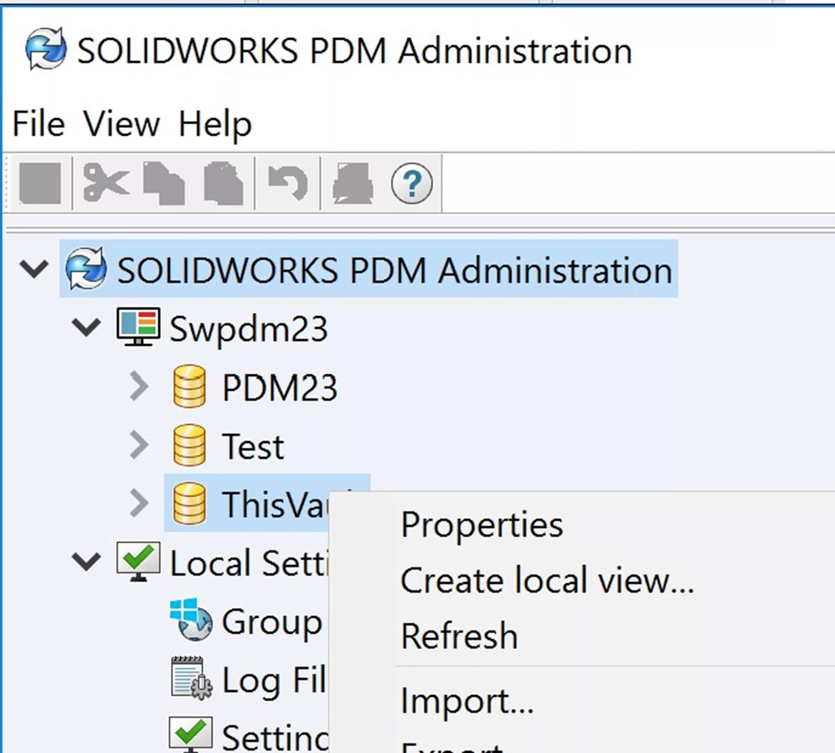Select the Local Settings tree node
This screenshot has width=835, height=753.
249,563
